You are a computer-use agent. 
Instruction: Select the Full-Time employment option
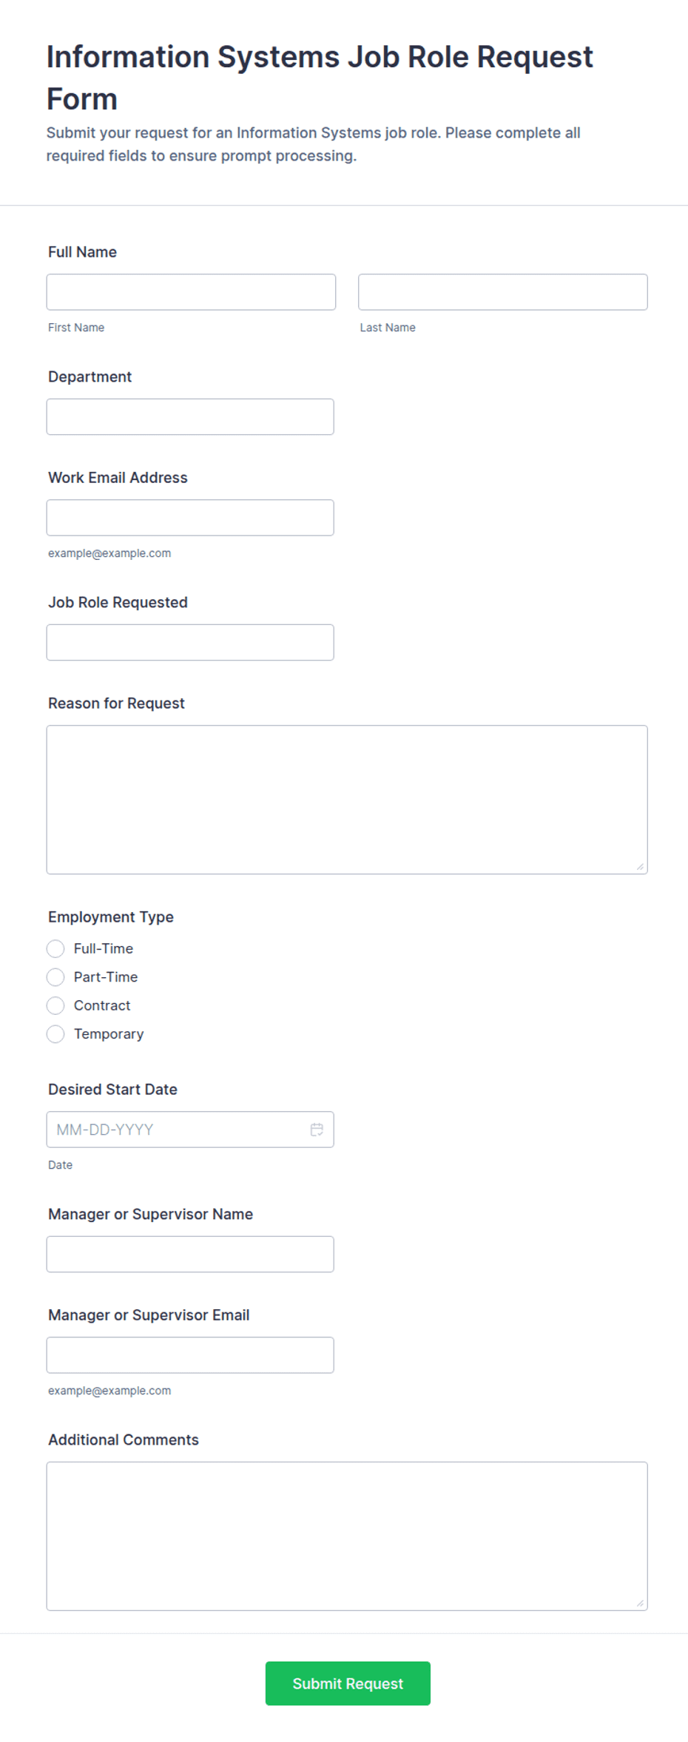click(x=55, y=948)
